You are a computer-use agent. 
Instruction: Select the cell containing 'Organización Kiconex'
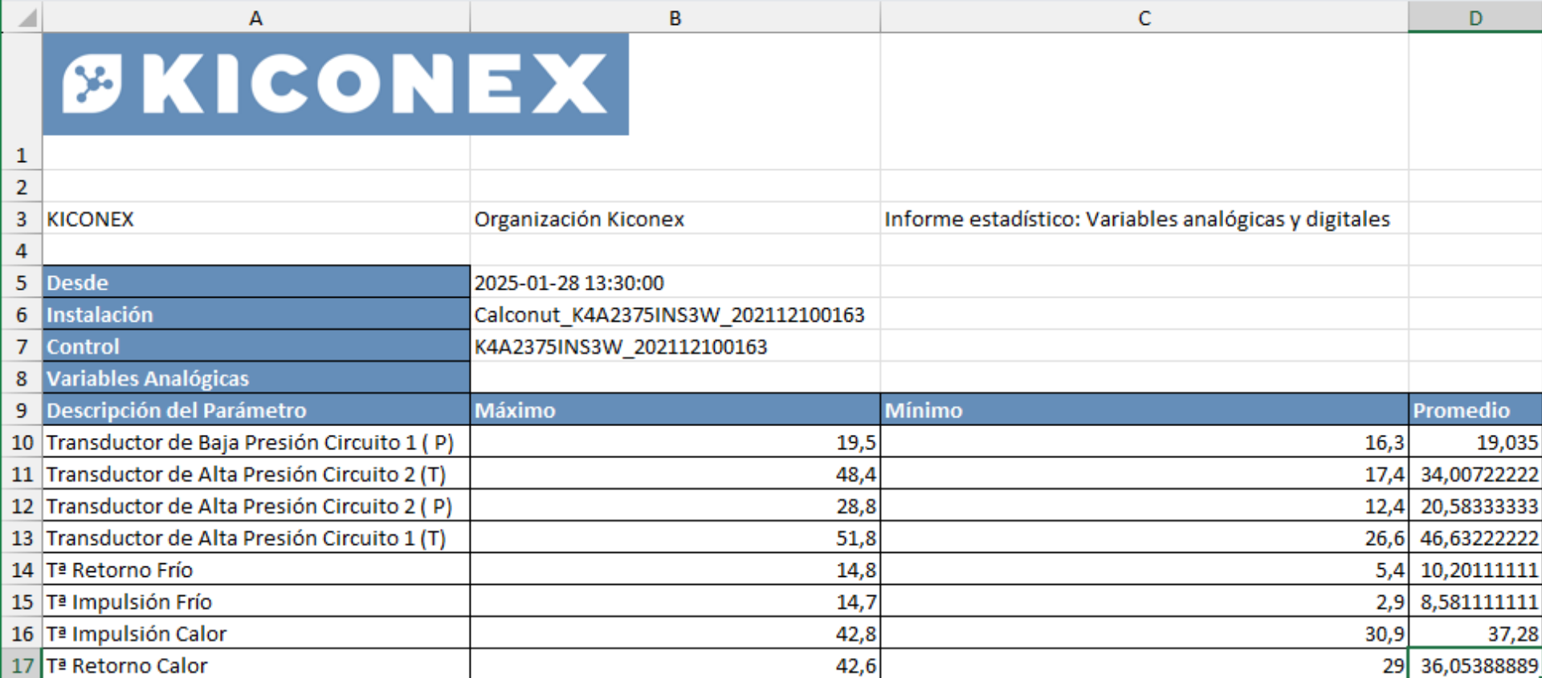[675, 219]
